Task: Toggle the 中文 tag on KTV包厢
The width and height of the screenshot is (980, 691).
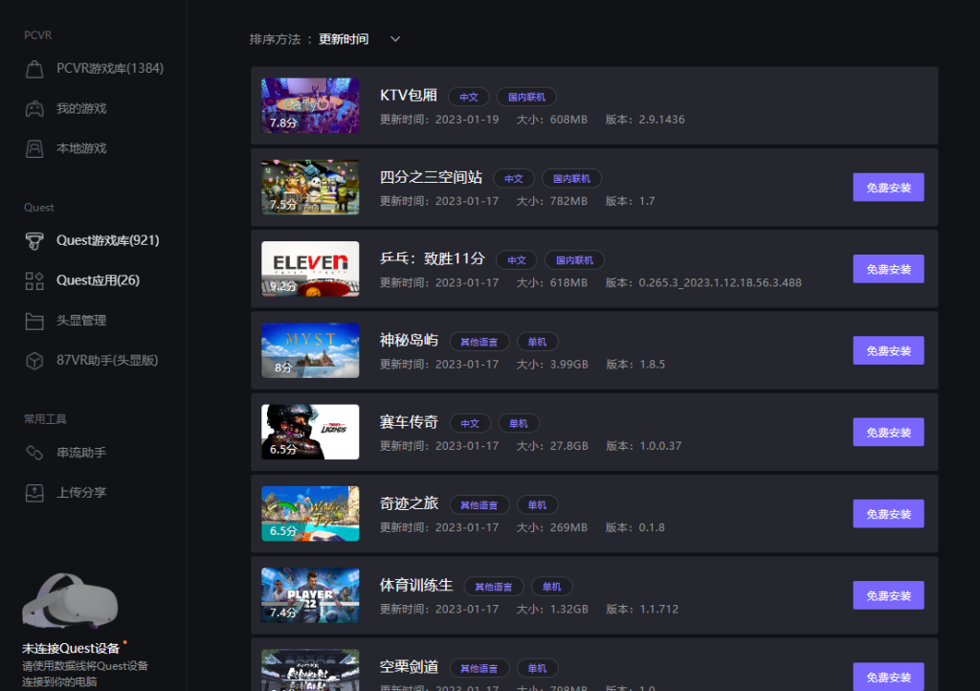Action: point(468,97)
